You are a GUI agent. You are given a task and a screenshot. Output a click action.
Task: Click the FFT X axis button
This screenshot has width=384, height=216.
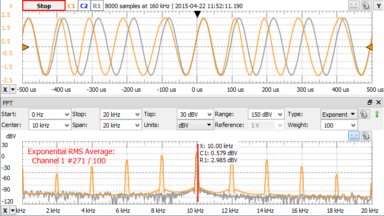(5, 211)
